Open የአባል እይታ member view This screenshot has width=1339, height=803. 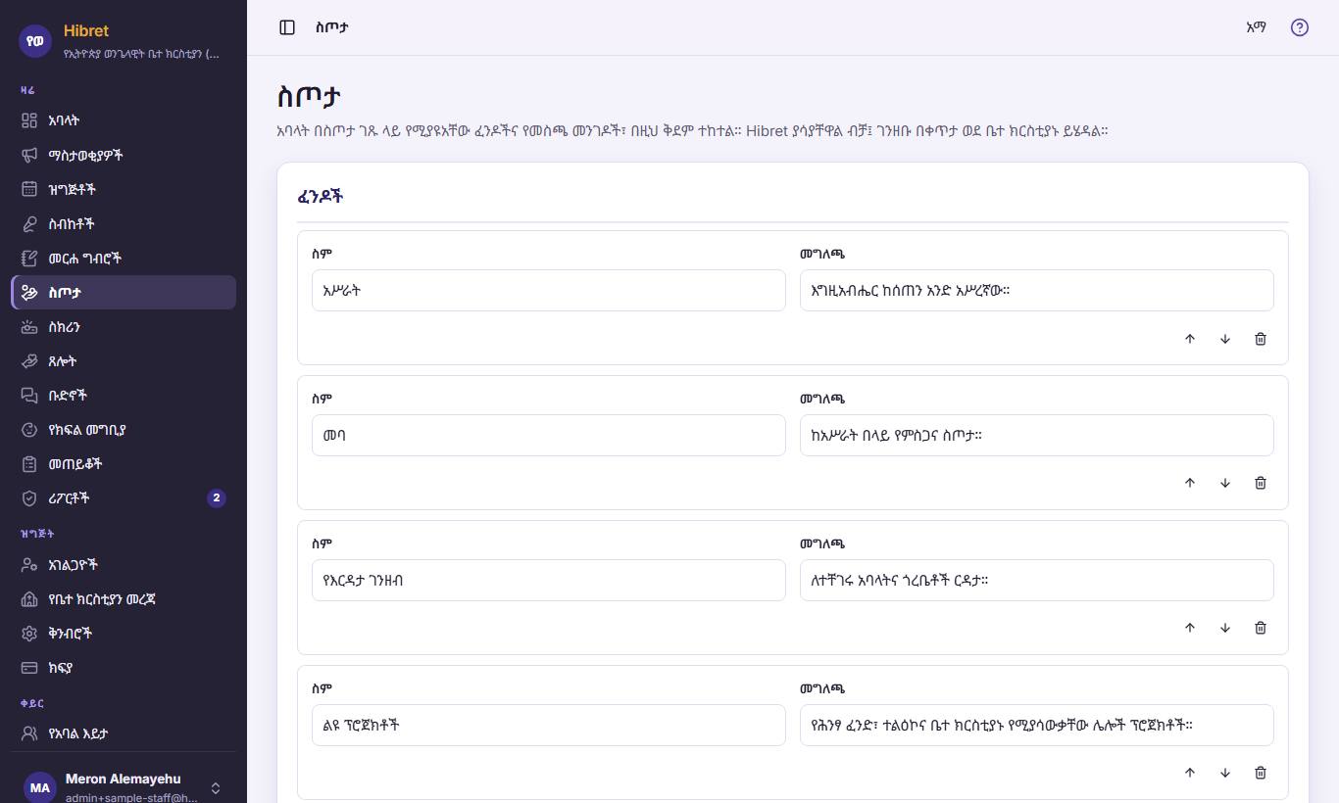point(124,732)
